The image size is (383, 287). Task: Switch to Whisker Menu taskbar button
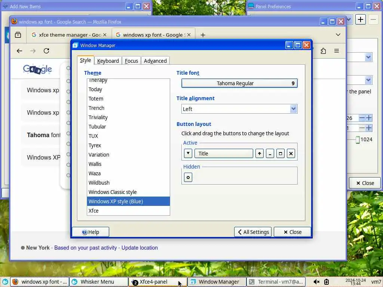(99, 282)
